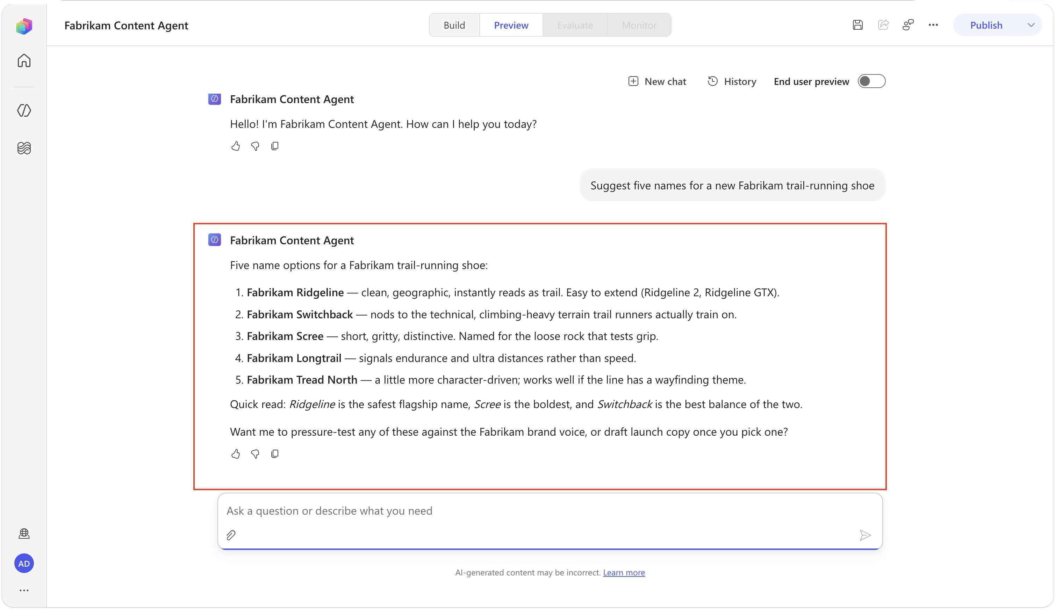This screenshot has height=610, width=1055.
Task: Open the header more options ellipsis
Action: pos(933,25)
